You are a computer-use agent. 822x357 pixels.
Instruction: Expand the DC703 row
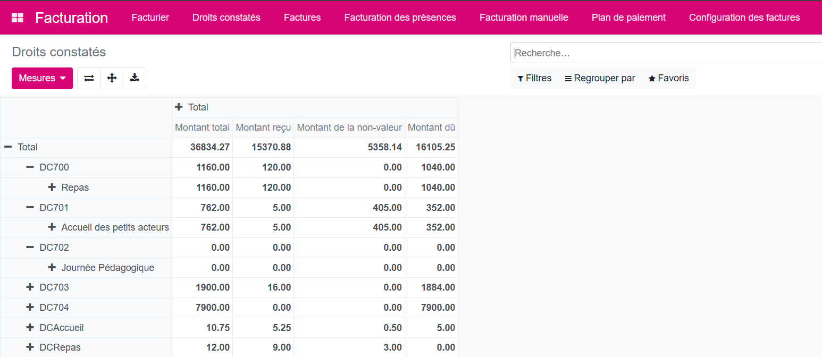tap(30, 287)
